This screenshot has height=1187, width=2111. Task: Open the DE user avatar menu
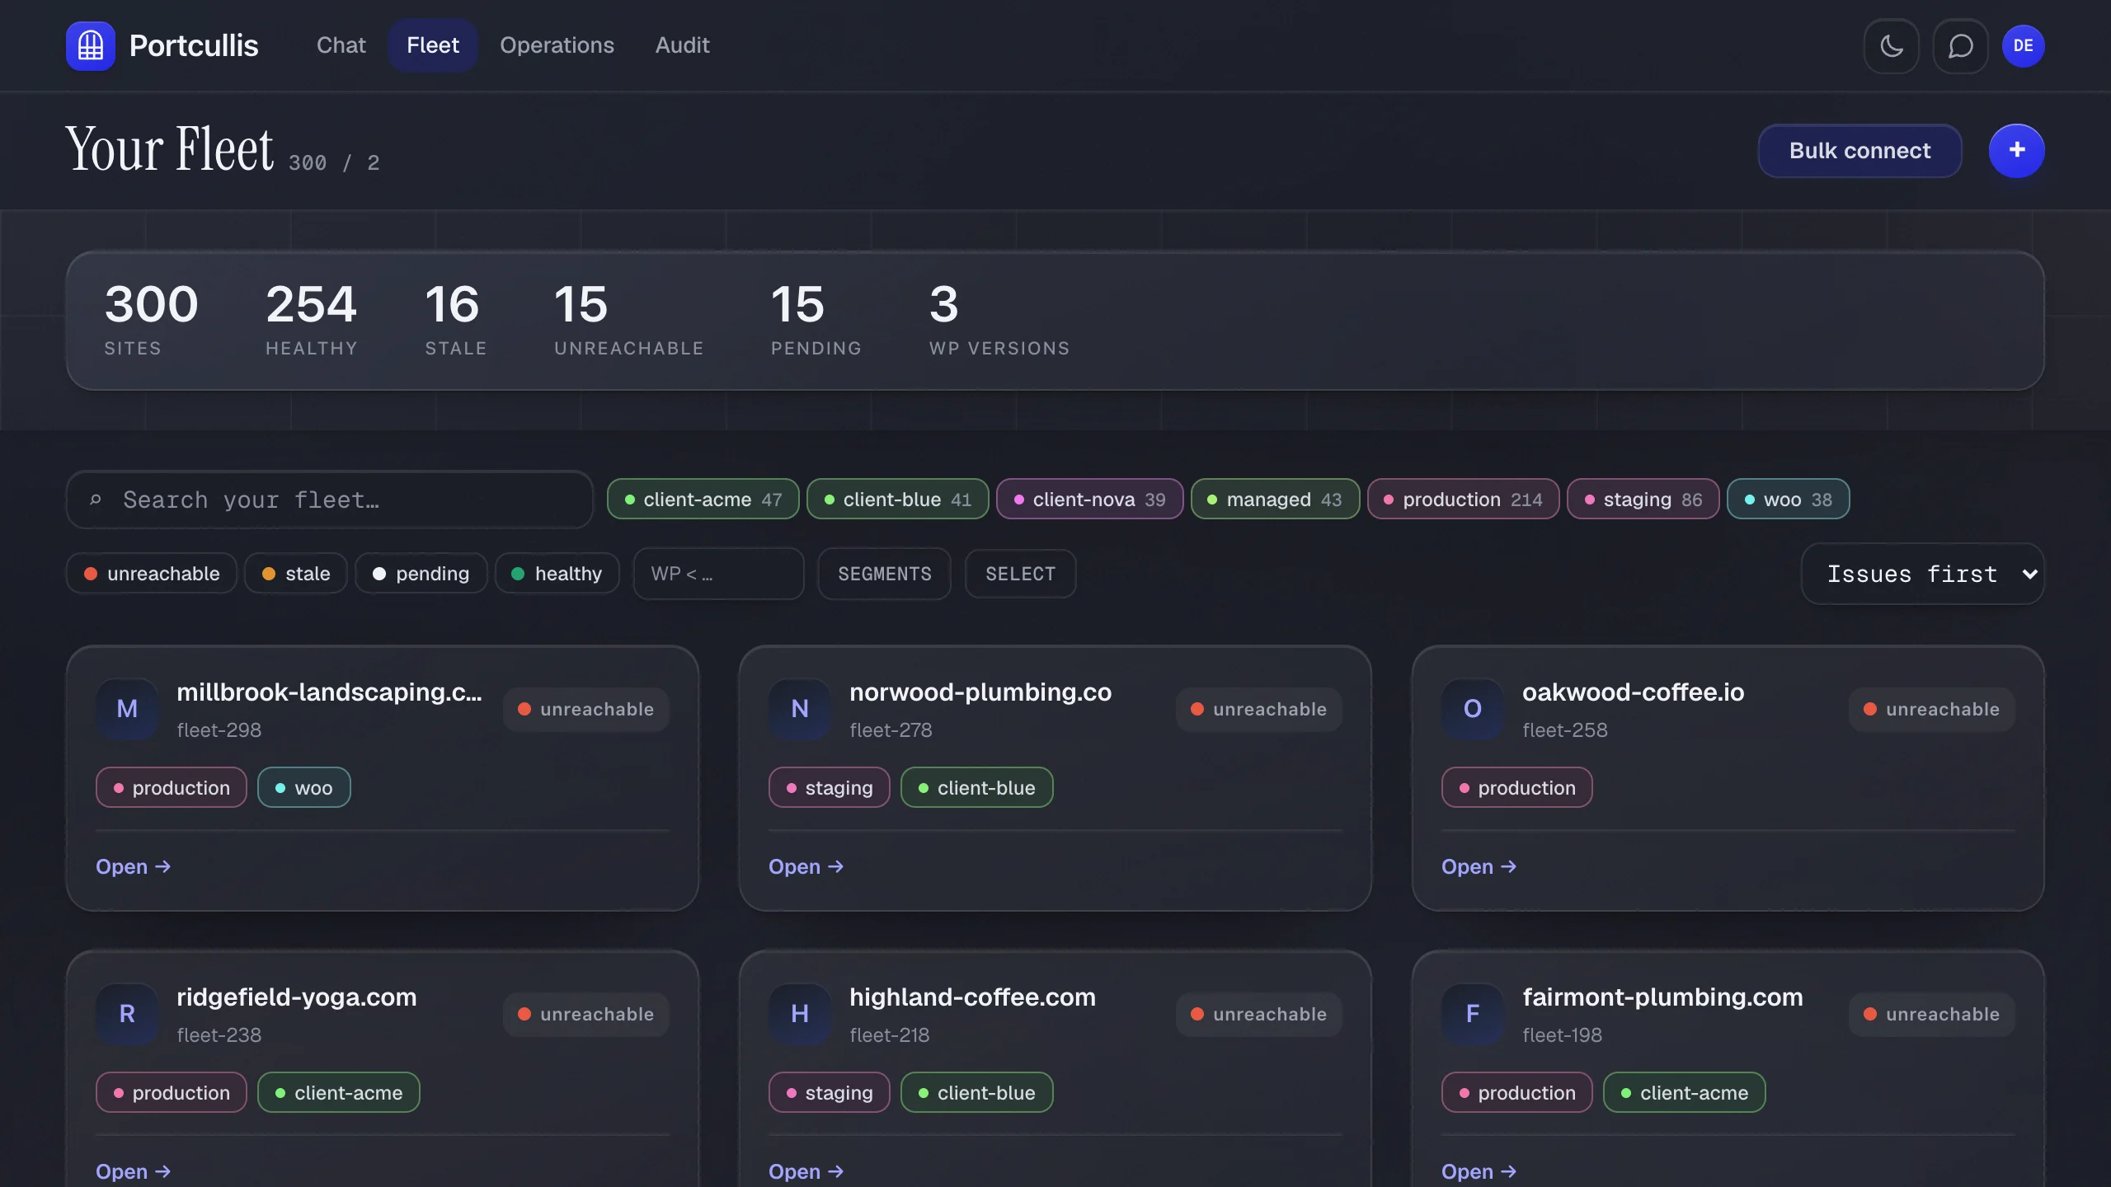click(2024, 45)
